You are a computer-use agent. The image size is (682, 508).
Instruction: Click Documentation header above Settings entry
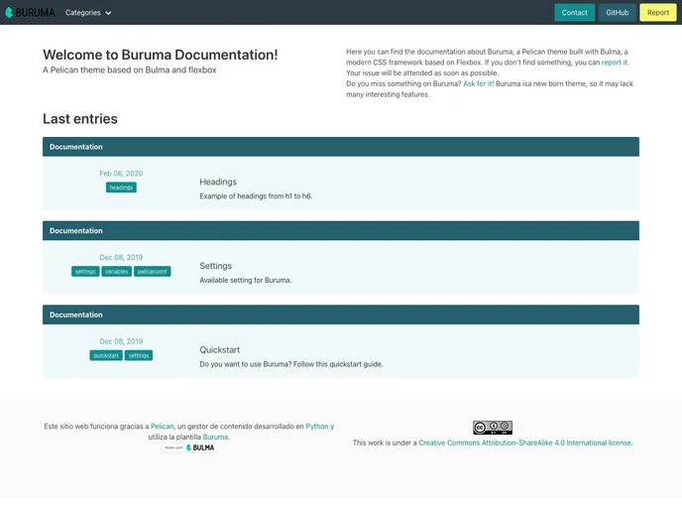coord(341,231)
